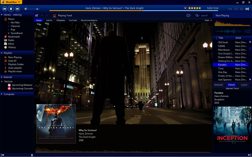Toggle left sidebar with bottom-left icon

(x=2, y=155)
